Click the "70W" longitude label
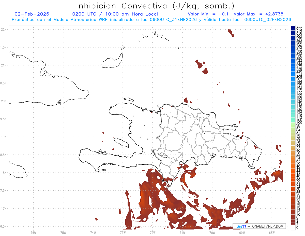Viewport: 305px width, 236px height. coord(212,232)
